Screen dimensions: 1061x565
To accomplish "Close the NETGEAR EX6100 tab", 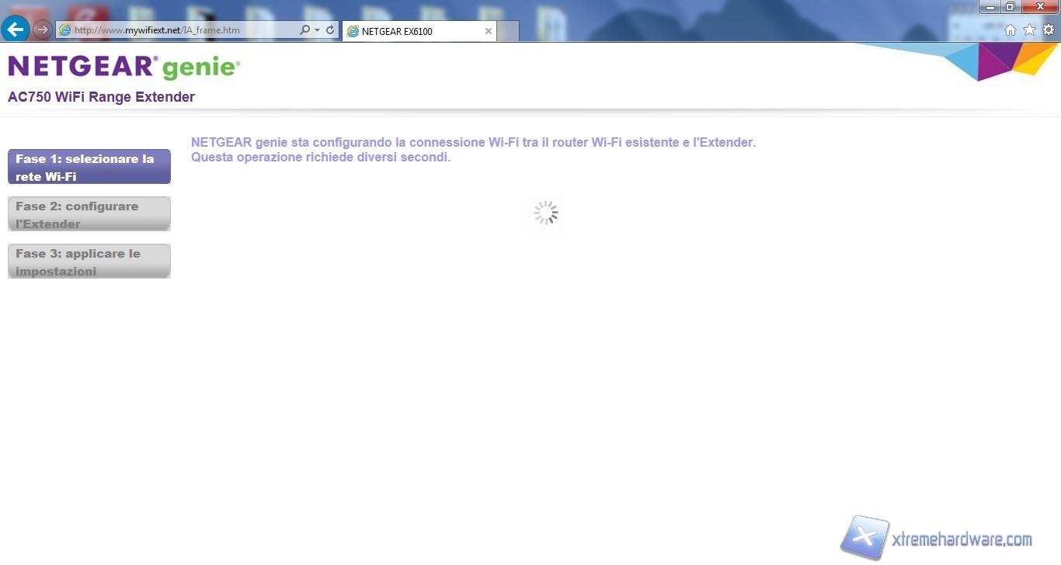I will pos(488,32).
